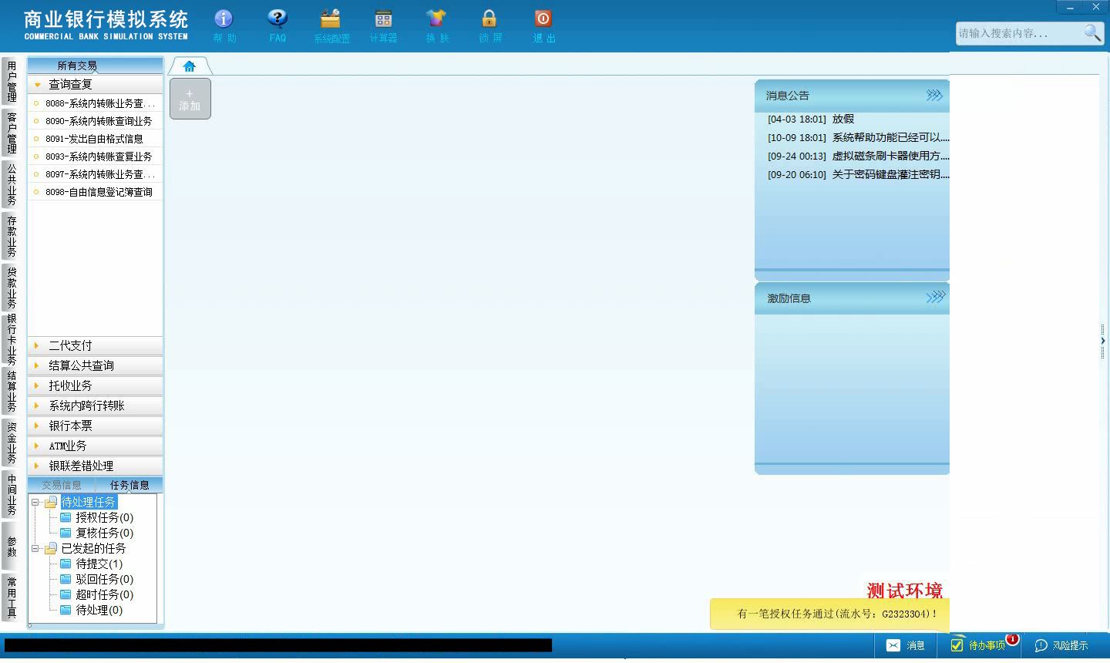Lock screen with 锁屏 icon

pyautogui.click(x=489, y=25)
